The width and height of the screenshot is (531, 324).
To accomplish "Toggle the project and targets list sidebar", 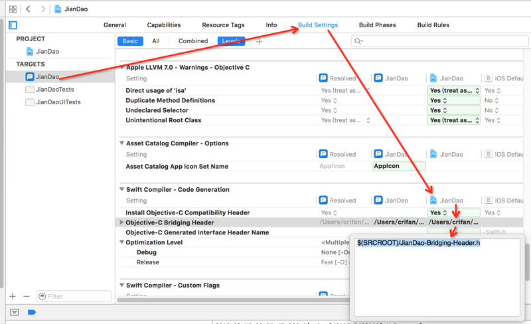I will (13, 25).
